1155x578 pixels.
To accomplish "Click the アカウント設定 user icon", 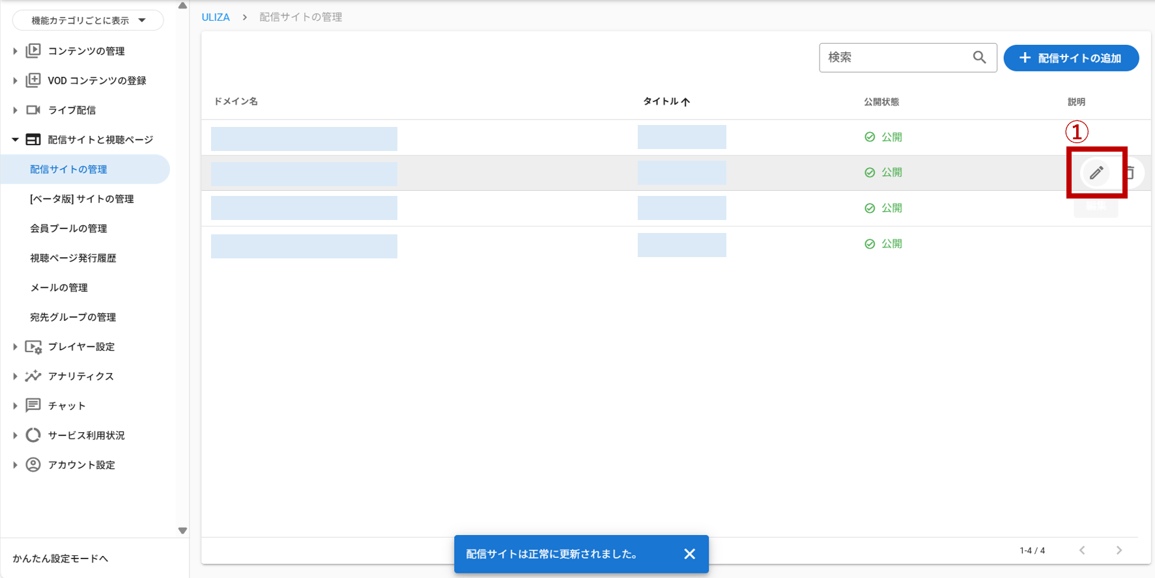I will [33, 465].
